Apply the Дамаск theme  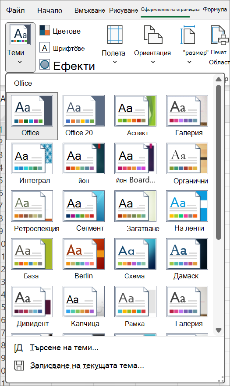click(187, 259)
